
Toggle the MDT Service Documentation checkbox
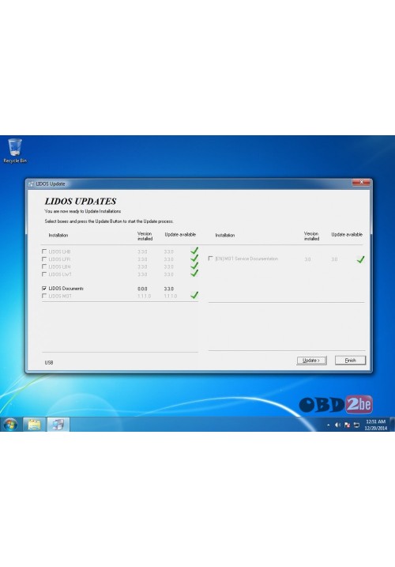tap(210, 259)
